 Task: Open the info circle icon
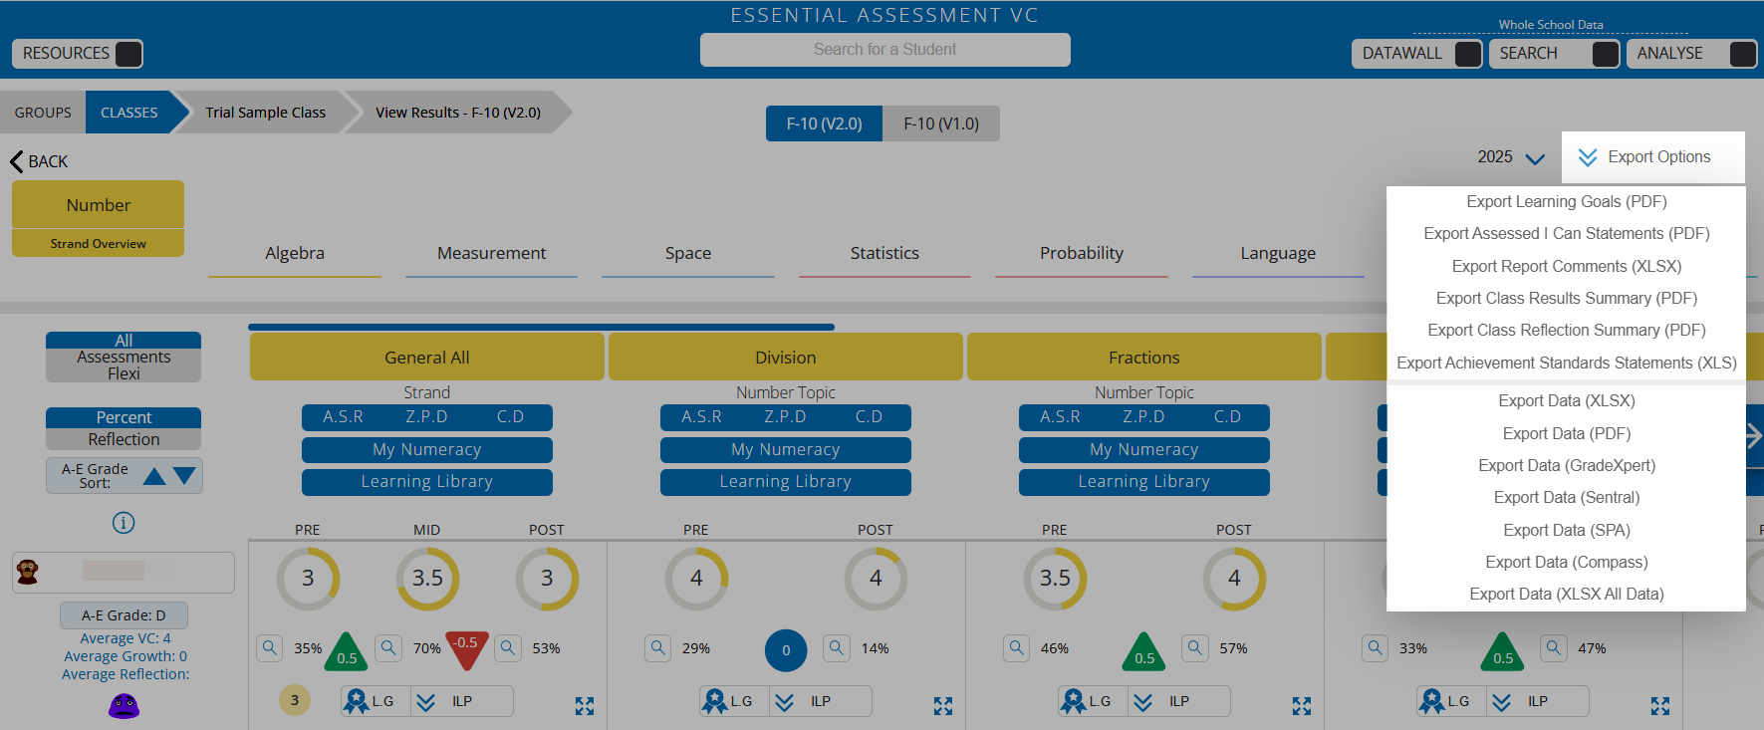click(x=124, y=523)
